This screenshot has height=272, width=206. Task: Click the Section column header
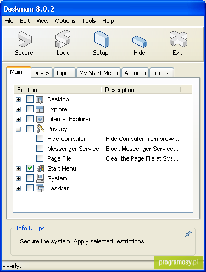tap(57, 90)
